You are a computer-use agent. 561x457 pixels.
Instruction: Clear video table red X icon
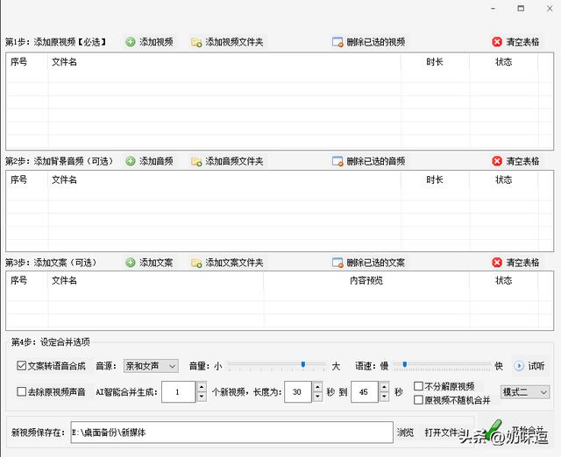tap(497, 42)
